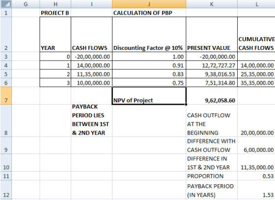
Task: Click the NPV of Project cell
Action: point(149,96)
